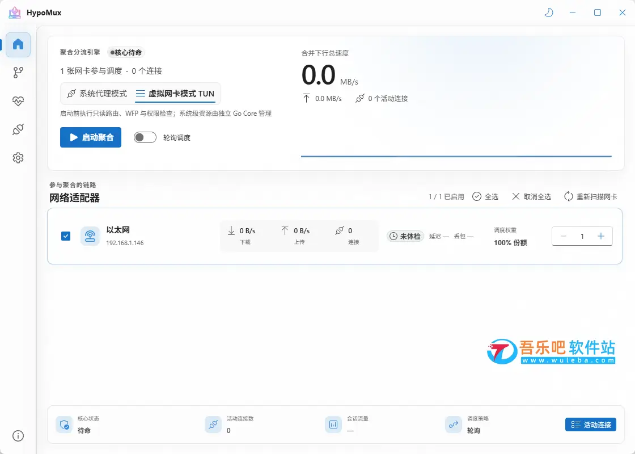Click the 合并下行总速度 label
This screenshot has width=635, height=454.
pyautogui.click(x=325, y=53)
